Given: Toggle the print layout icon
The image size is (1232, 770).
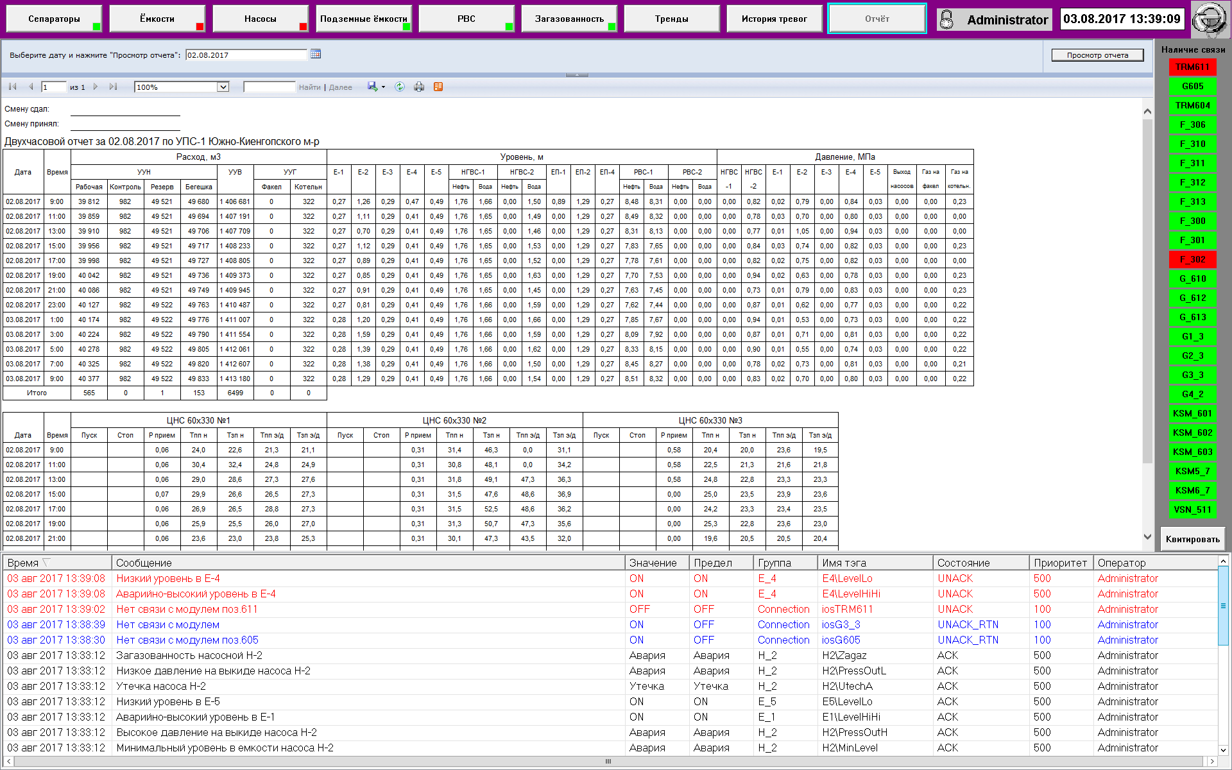Looking at the screenshot, I should tap(438, 87).
